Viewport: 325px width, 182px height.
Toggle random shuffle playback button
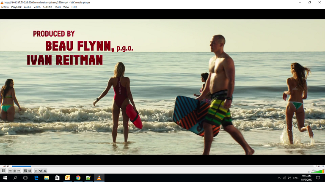[45, 171]
